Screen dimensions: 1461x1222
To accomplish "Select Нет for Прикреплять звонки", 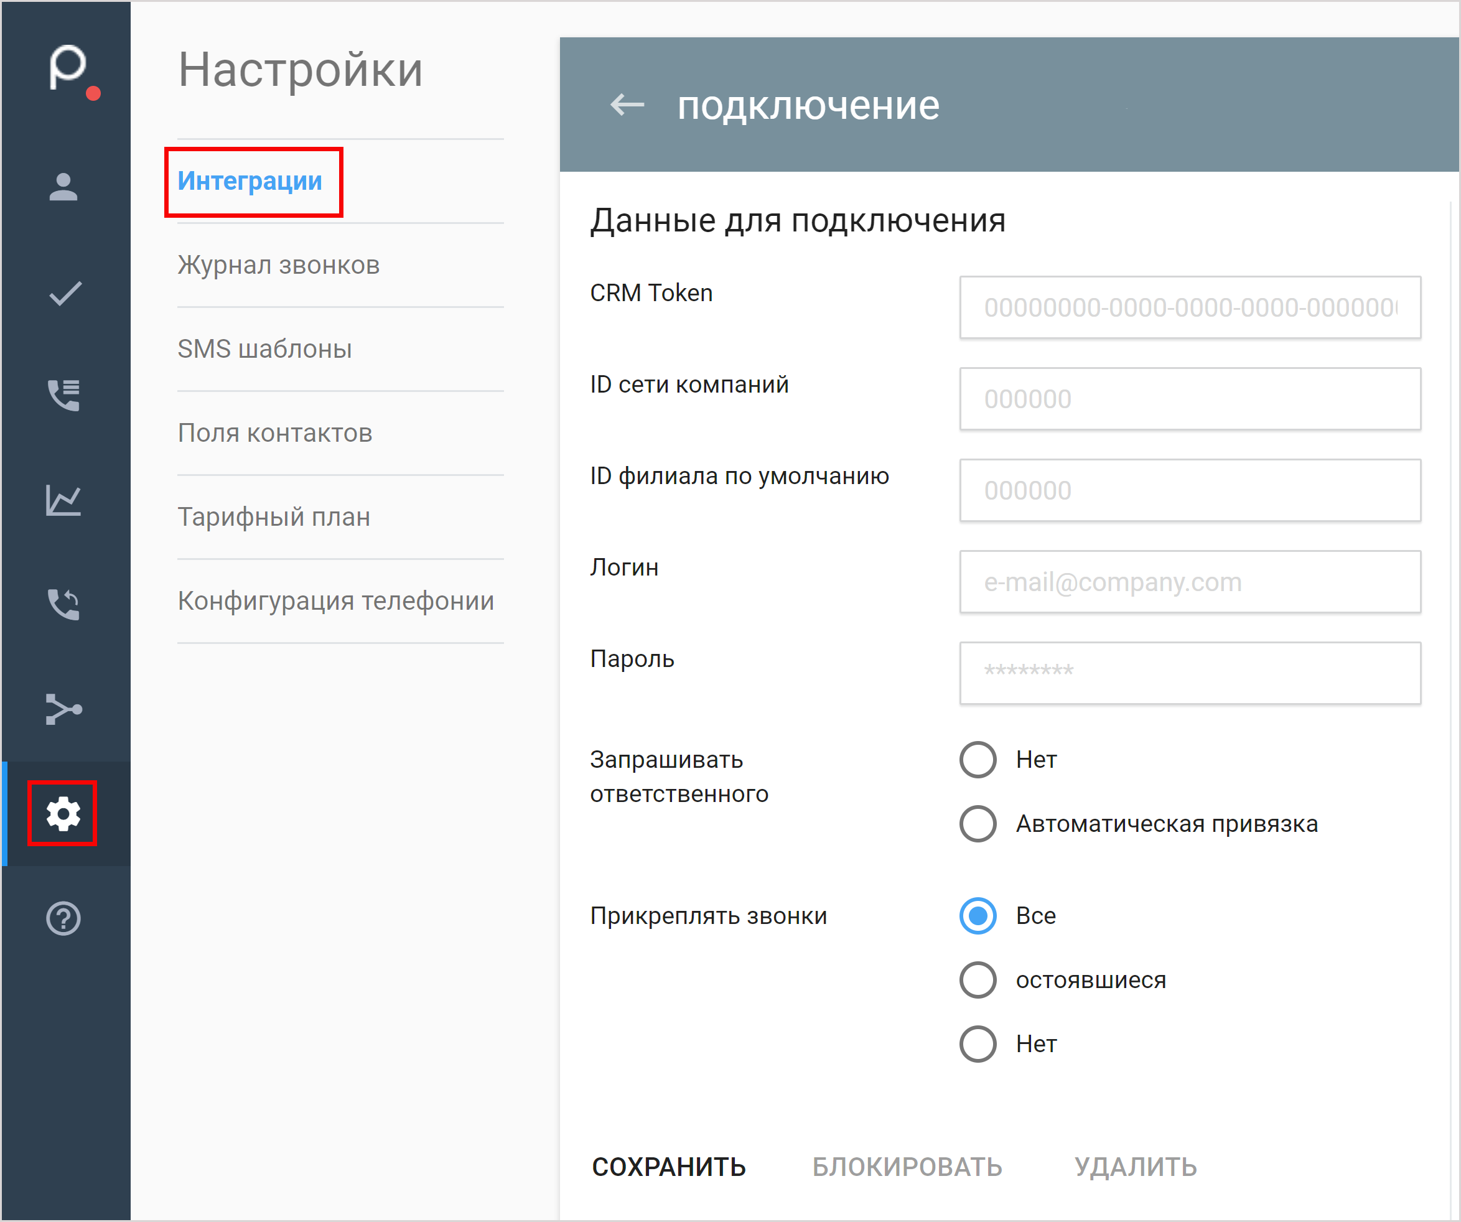I will 978,1043.
